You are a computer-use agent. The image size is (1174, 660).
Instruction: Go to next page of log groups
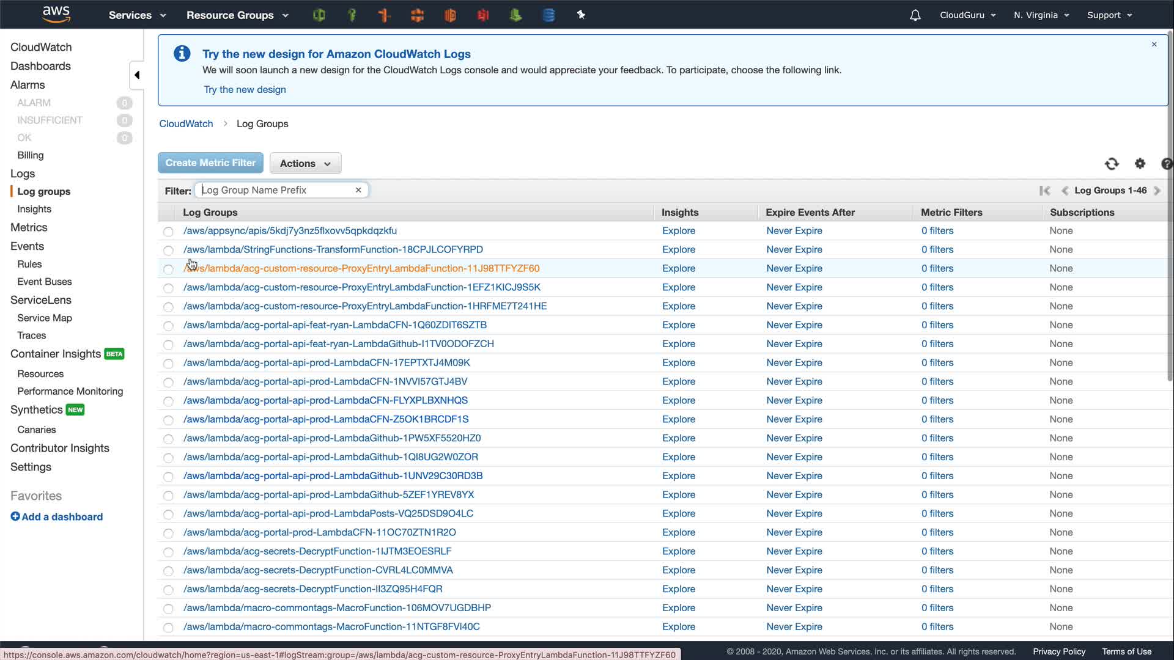(x=1157, y=191)
